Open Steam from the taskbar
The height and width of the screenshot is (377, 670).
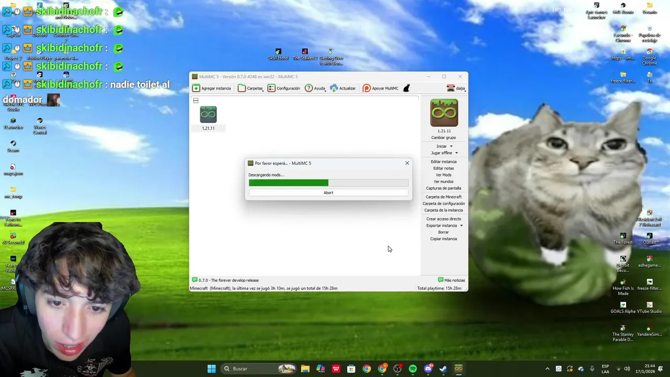click(x=443, y=369)
